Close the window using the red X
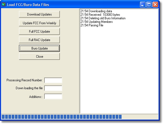The width and height of the screenshot is (163, 124). click(155, 4)
